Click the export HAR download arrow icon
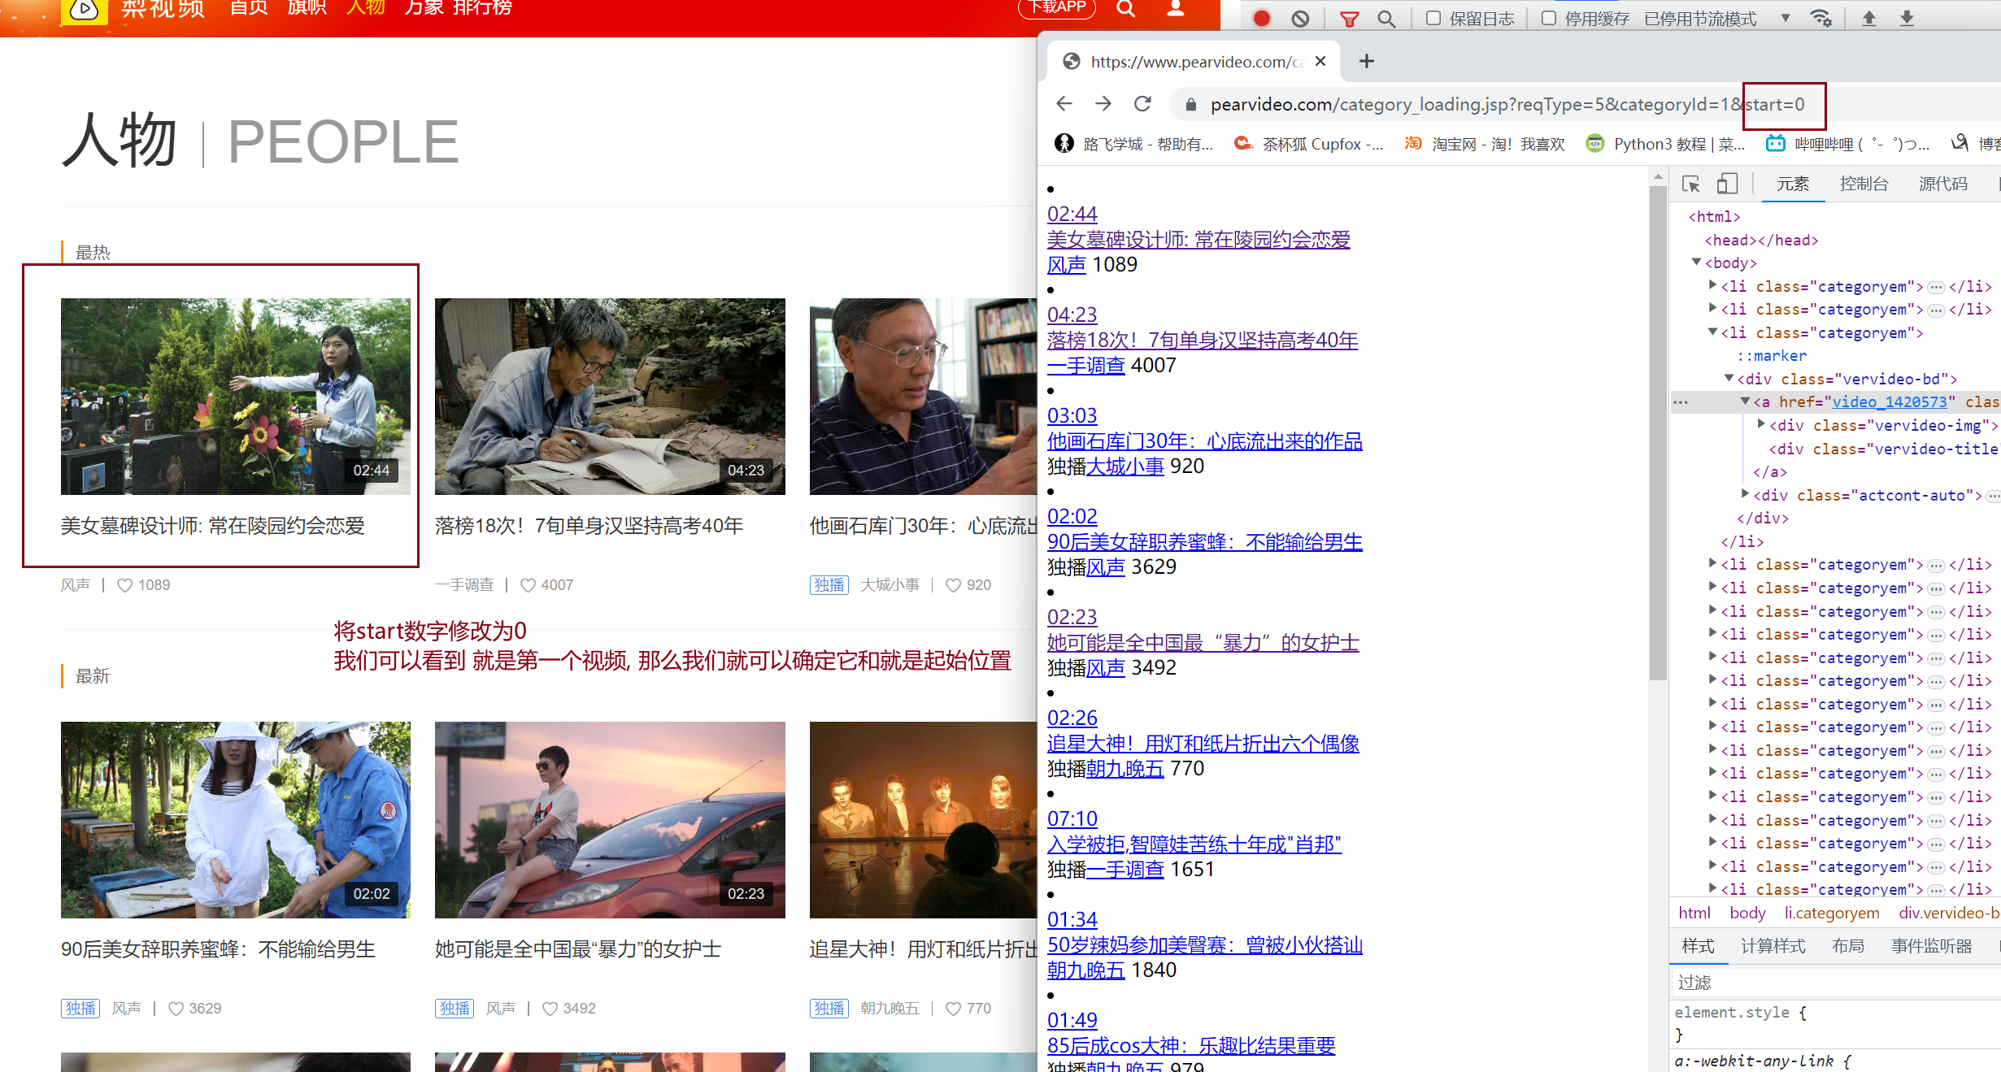 pos(1907,18)
